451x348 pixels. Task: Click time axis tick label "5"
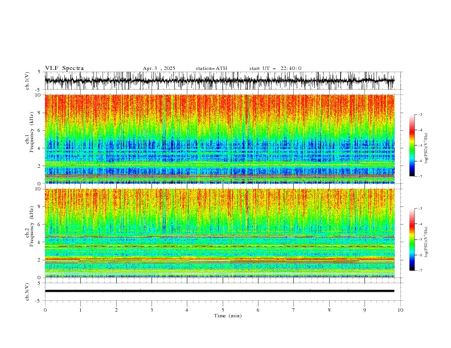pyautogui.click(x=223, y=310)
